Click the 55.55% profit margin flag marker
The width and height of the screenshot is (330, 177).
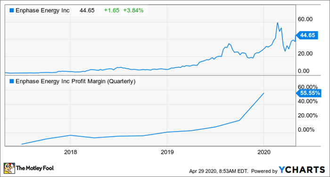(x=309, y=93)
